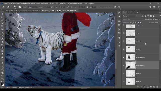
Task: Hide the Слой 8 layer
Action: 124,41
